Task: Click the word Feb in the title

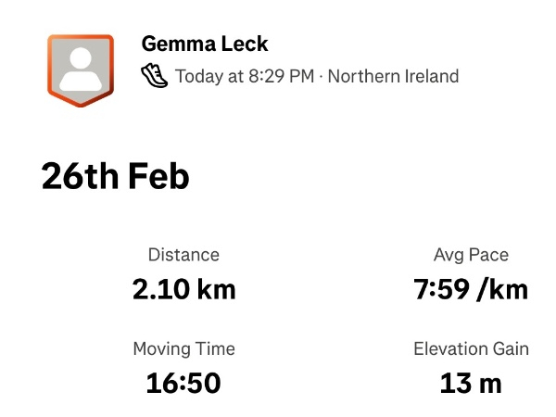Action: pos(157,175)
